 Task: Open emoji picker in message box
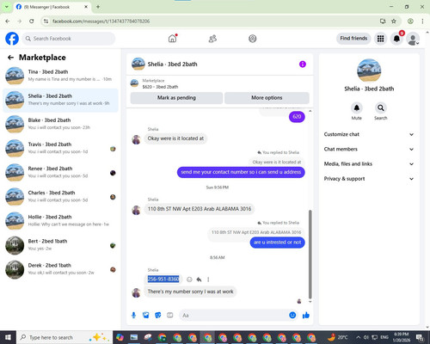292,316
